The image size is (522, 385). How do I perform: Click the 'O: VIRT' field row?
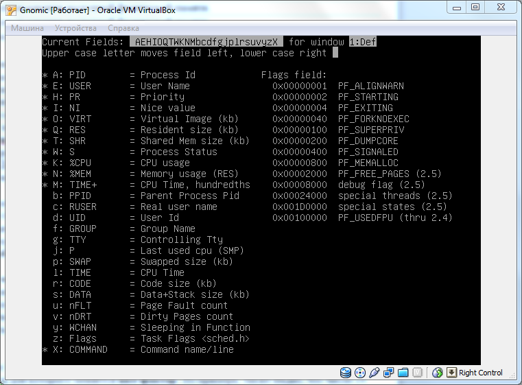[x=141, y=119]
